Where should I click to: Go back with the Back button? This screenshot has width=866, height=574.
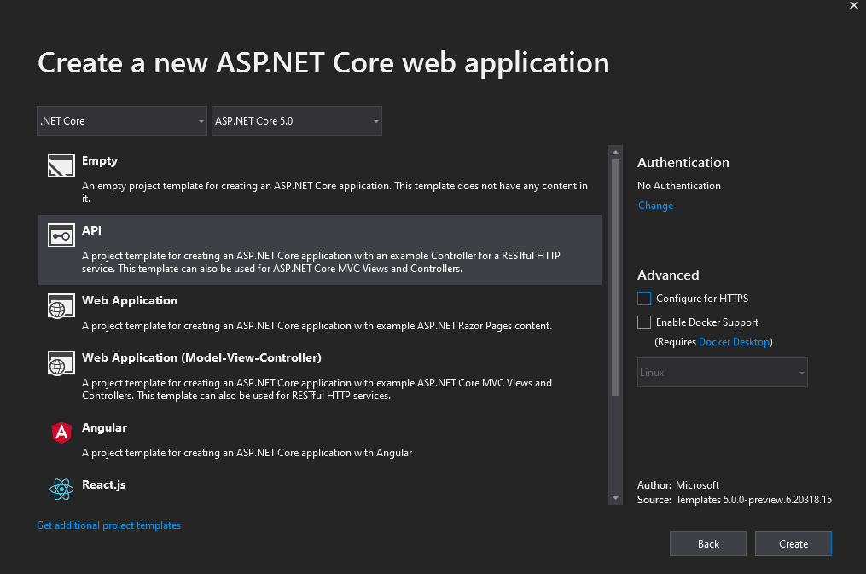[x=707, y=544]
